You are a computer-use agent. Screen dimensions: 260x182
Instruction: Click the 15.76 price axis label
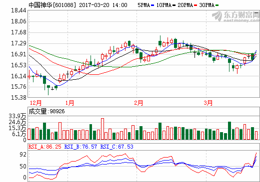pyautogui.click(x=18, y=87)
